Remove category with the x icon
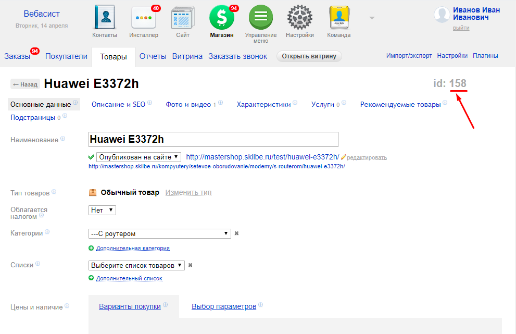The width and height of the screenshot is (516, 334). pyautogui.click(x=236, y=233)
